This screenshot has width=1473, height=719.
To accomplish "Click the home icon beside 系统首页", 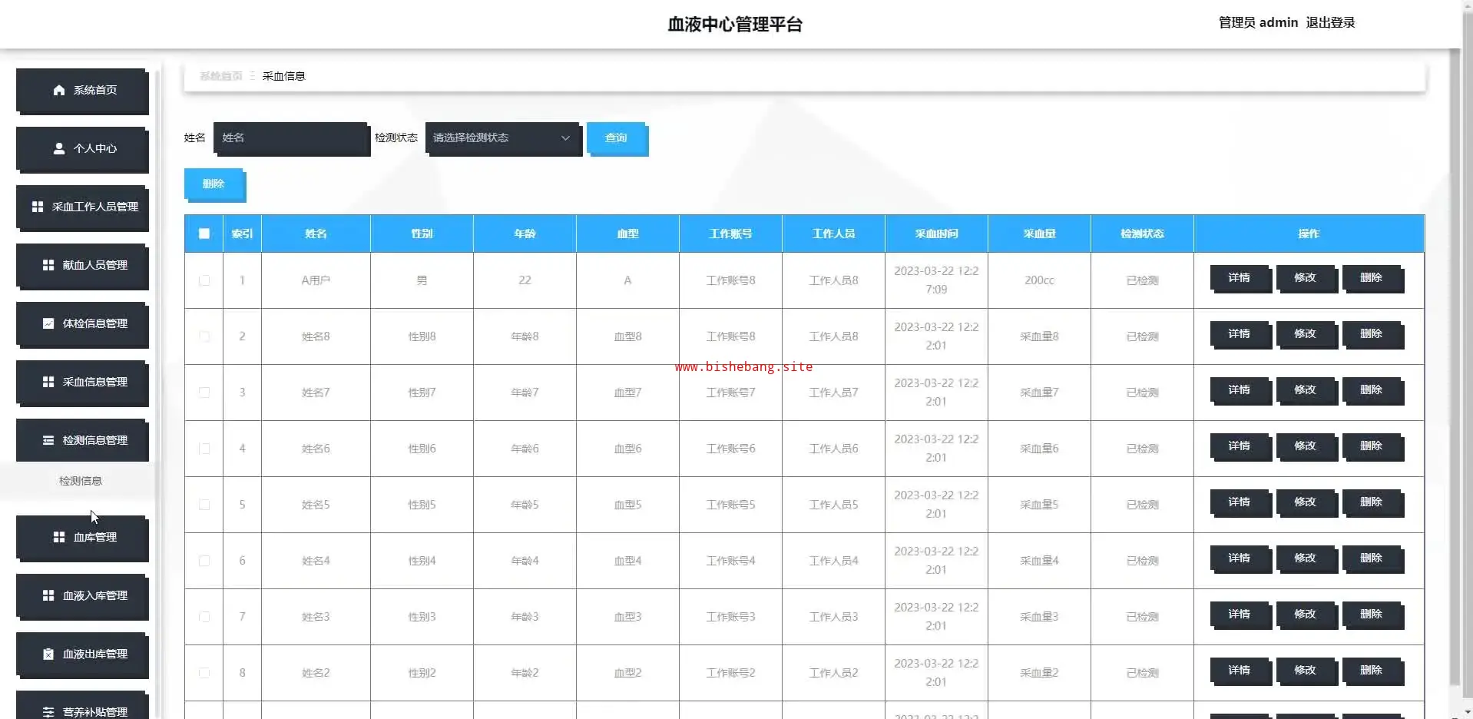I will (59, 90).
